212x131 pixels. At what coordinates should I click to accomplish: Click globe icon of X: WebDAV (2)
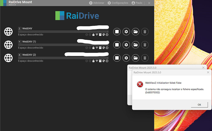click(x=8, y=58)
